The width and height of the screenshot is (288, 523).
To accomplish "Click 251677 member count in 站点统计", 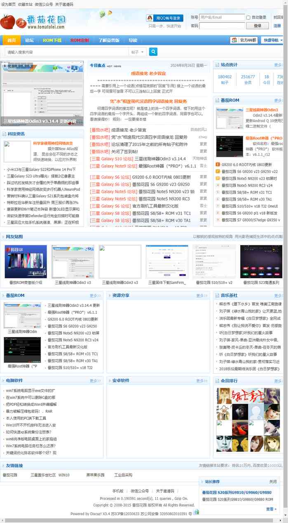I will click(x=248, y=77).
